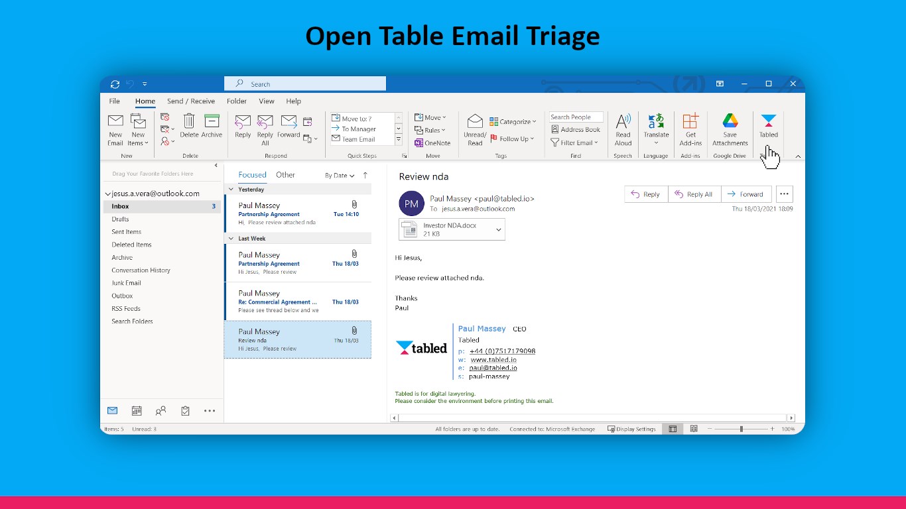Open the Filter Email dropdown
This screenshot has height=509, width=906.
(x=574, y=142)
